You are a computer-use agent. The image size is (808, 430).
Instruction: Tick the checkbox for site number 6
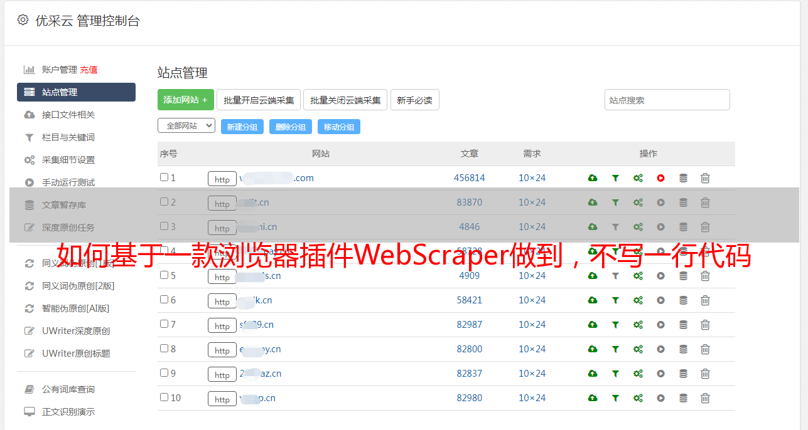tap(164, 300)
